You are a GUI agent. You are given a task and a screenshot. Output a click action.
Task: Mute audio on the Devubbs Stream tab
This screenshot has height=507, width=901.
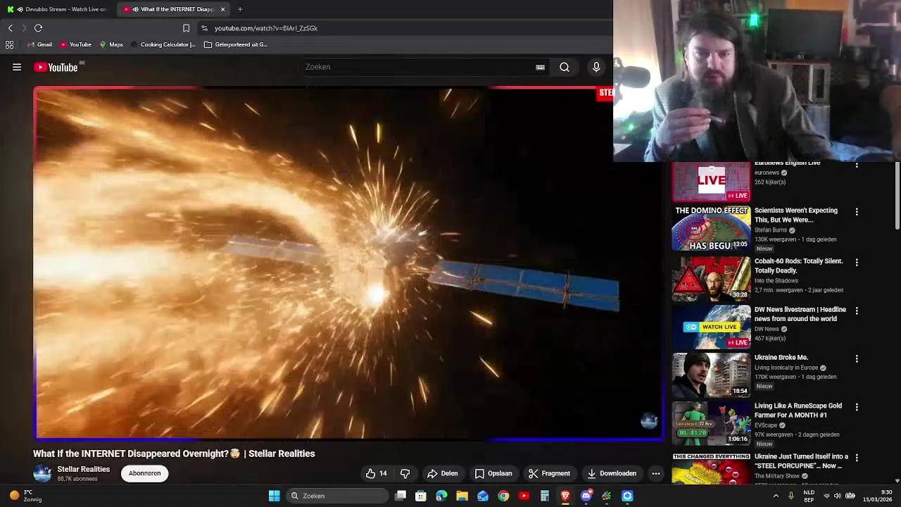click(x=20, y=9)
